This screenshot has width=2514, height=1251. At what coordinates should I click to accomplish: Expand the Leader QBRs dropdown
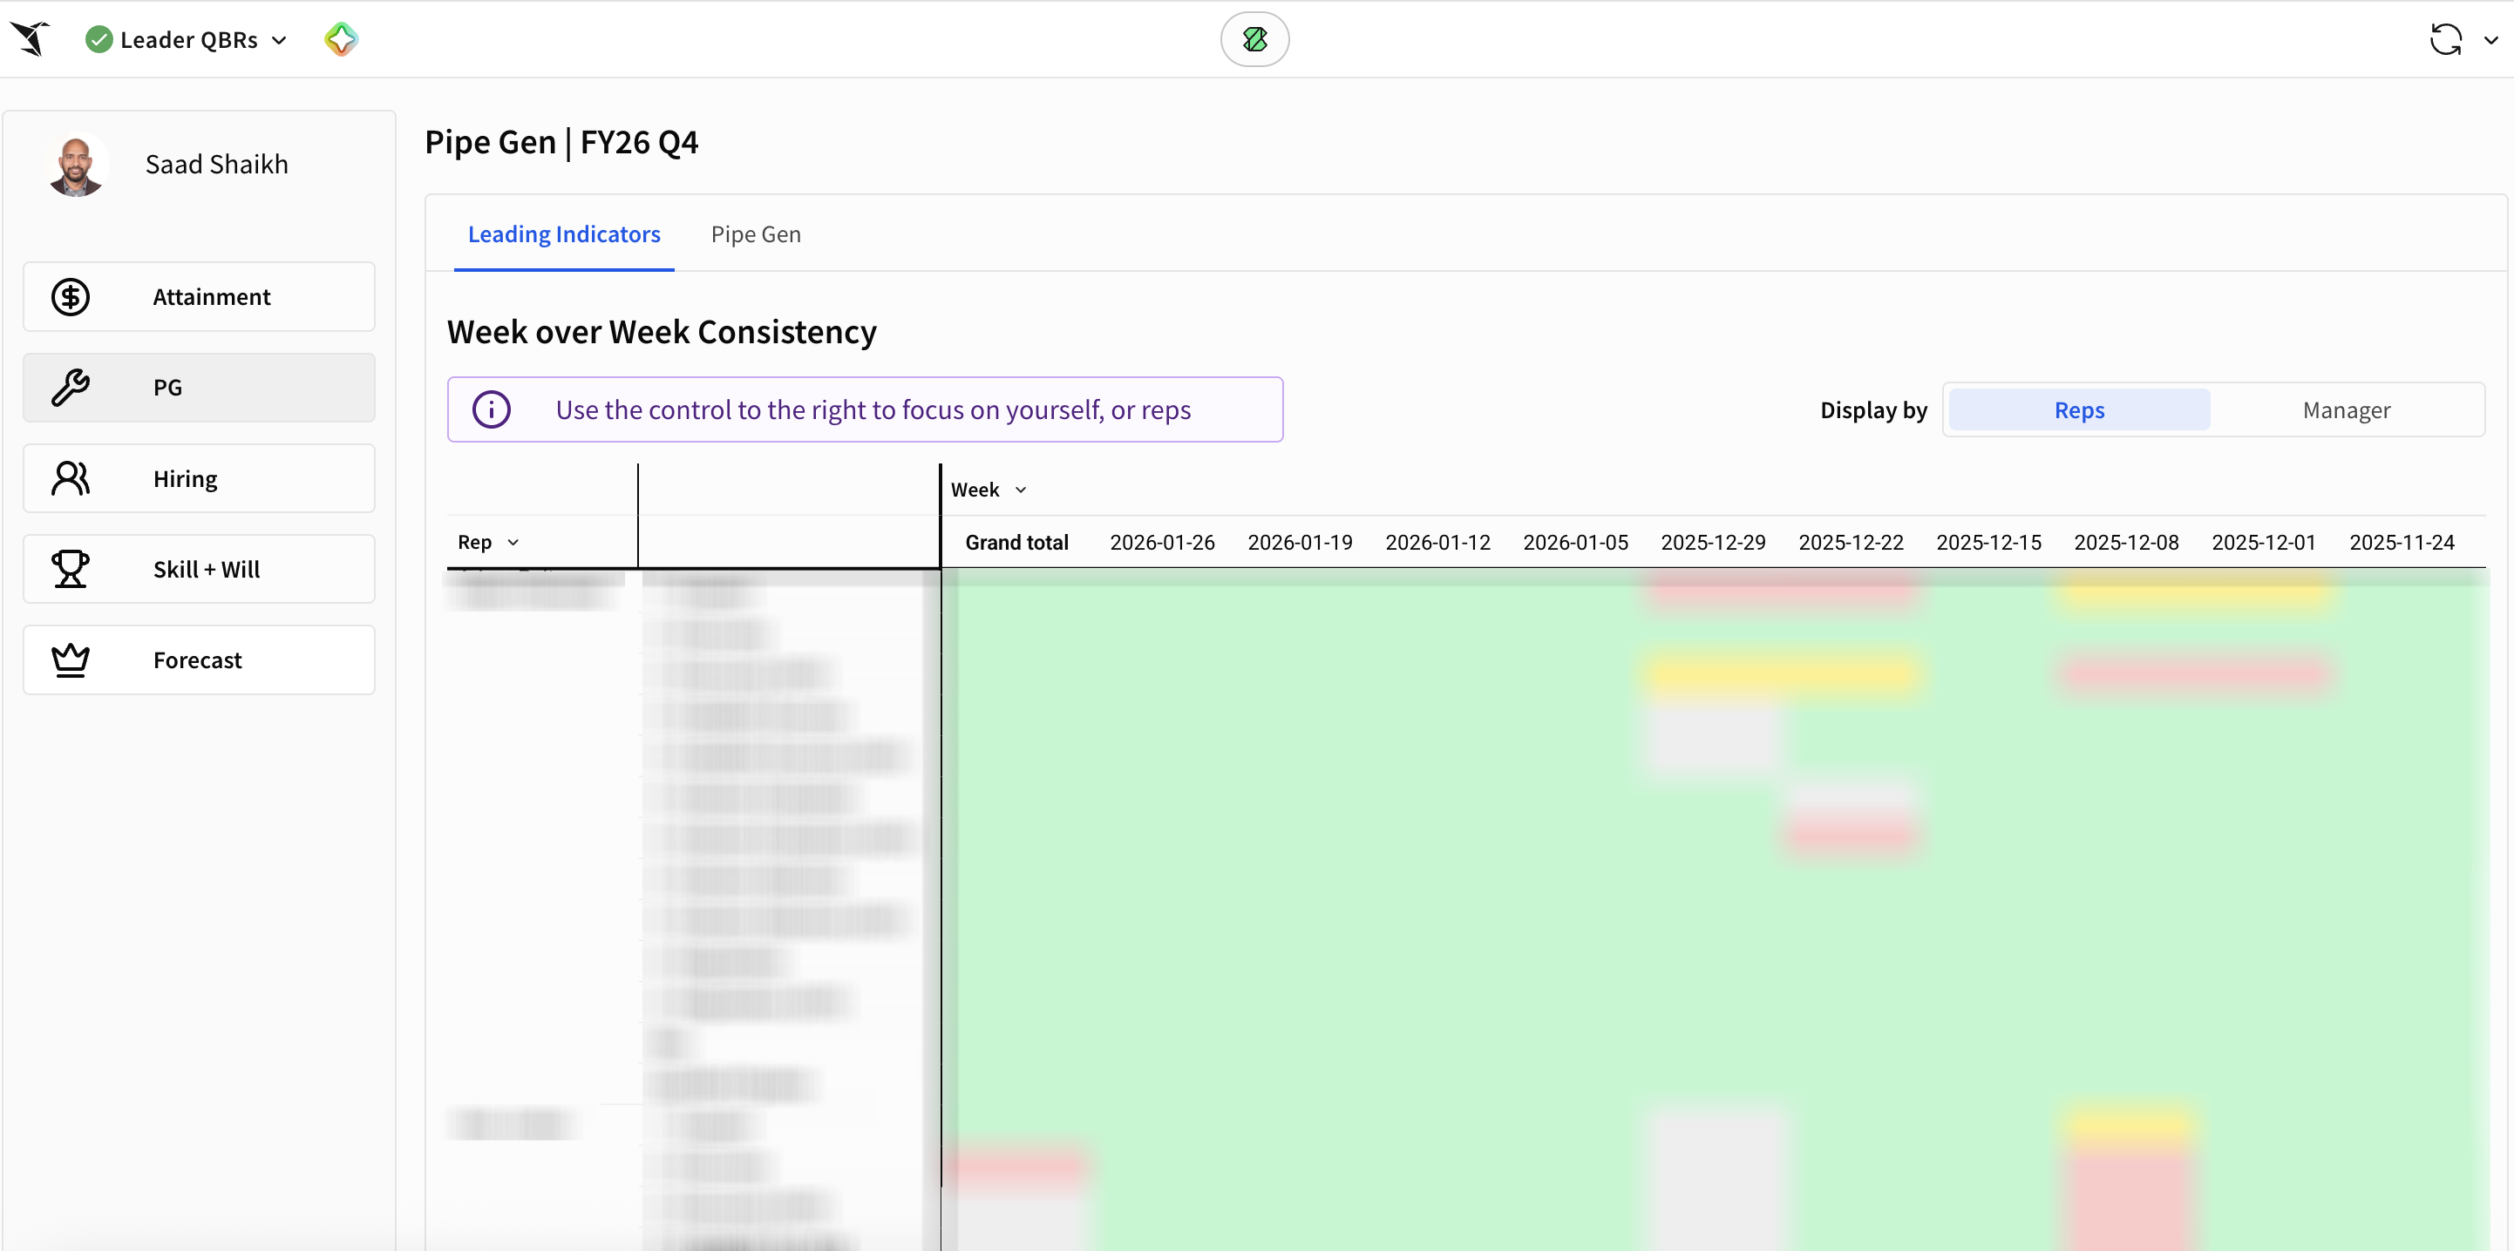[279, 40]
